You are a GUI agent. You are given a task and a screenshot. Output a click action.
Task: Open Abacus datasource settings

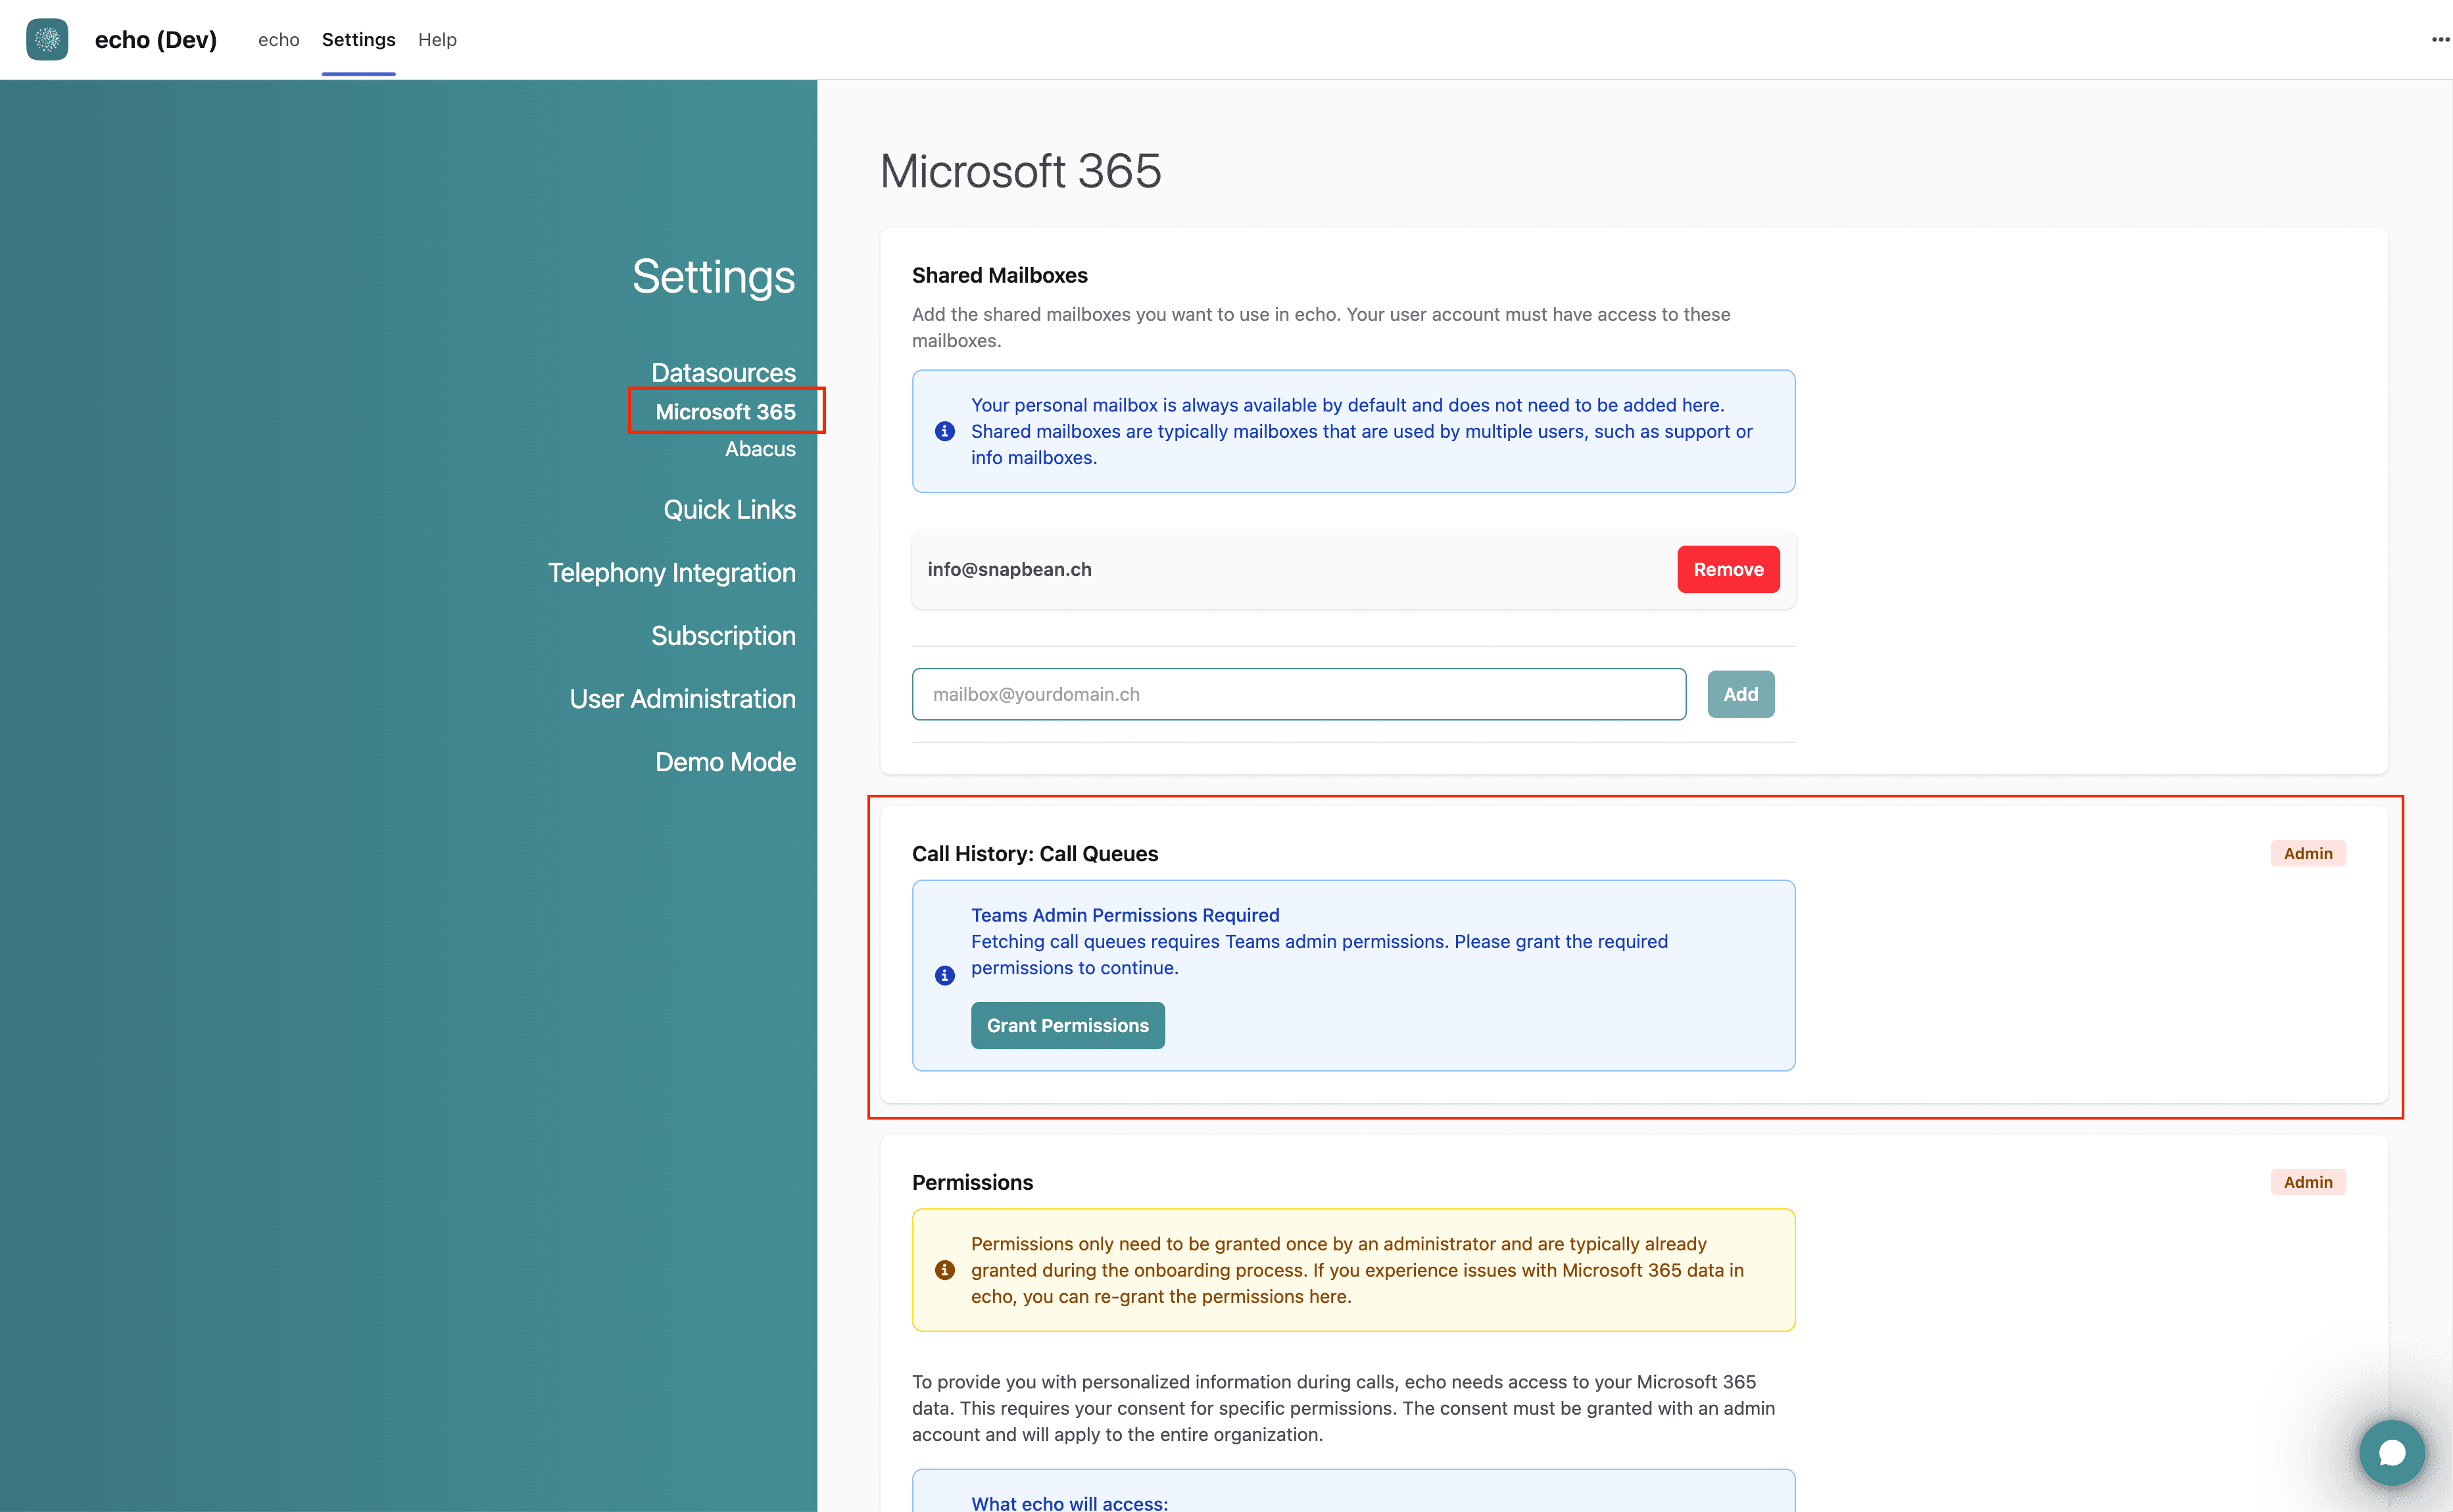click(x=760, y=449)
